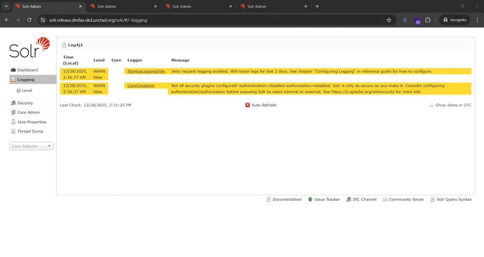This screenshot has height=257, width=484.
Task: Switch to the fourth Solr Admin browser tab
Action: [273, 6]
